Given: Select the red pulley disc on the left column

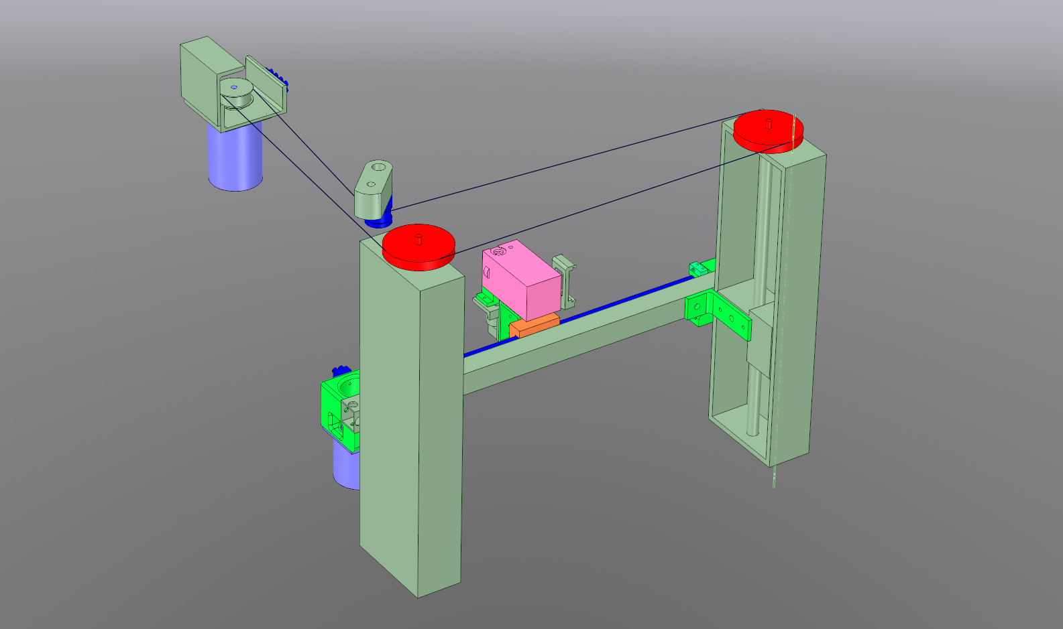Looking at the screenshot, I should coord(418,247).
